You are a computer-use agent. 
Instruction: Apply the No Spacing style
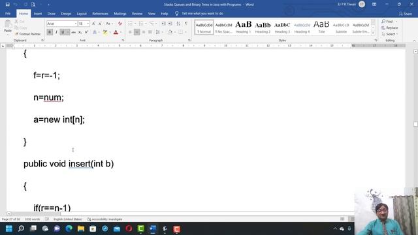tap(223, 27)
